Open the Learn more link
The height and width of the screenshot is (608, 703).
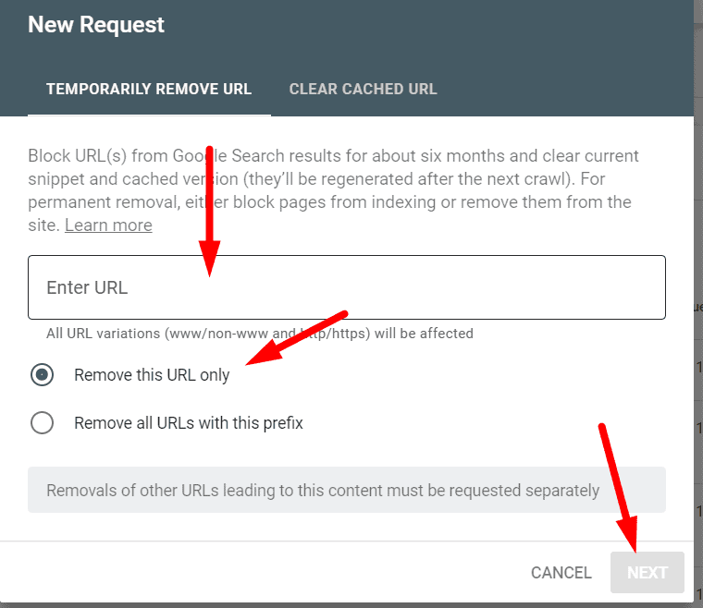(x=108, y=225)
